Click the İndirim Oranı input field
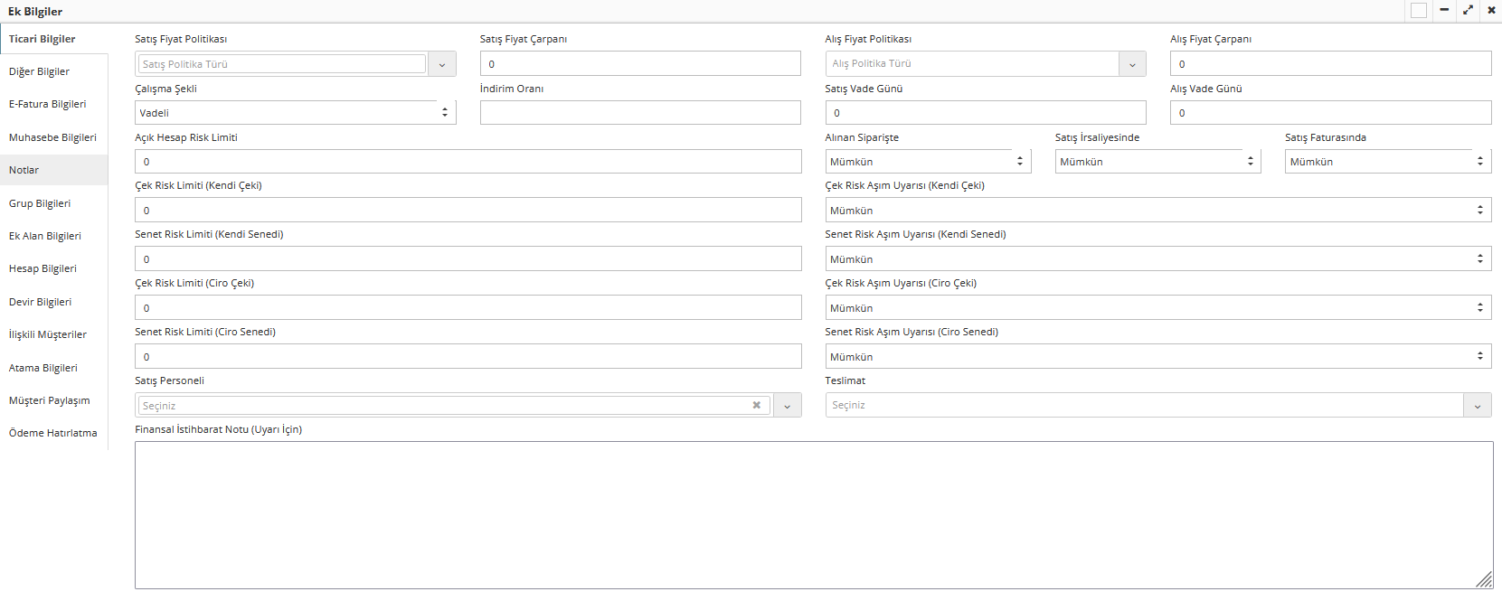Image resolution: width=1502 pixels, height=601 pixels. [639, 113]
